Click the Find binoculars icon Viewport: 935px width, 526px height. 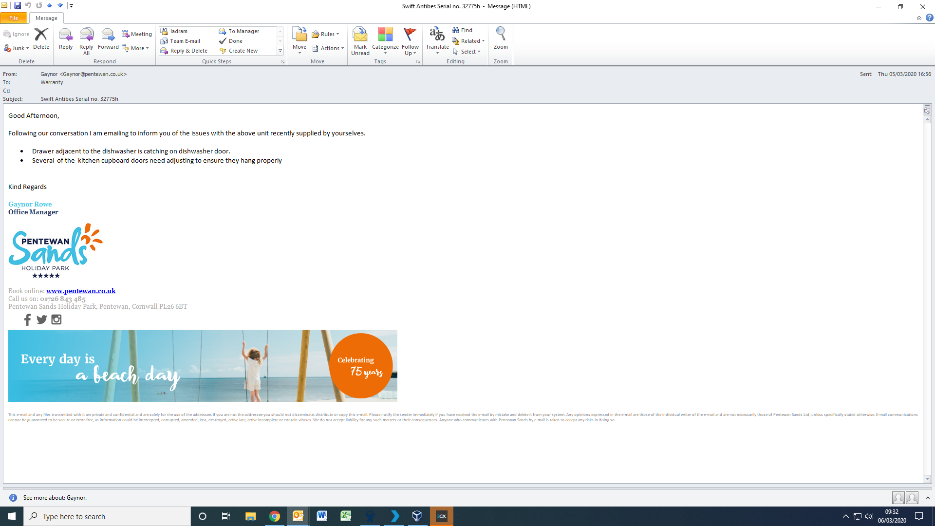[456, 30]
